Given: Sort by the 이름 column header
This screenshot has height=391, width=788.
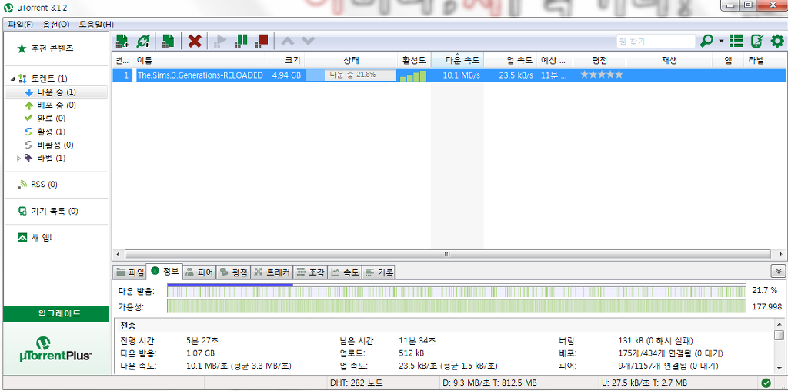Looking at the screenshot, I should click(x=199, y=60).
